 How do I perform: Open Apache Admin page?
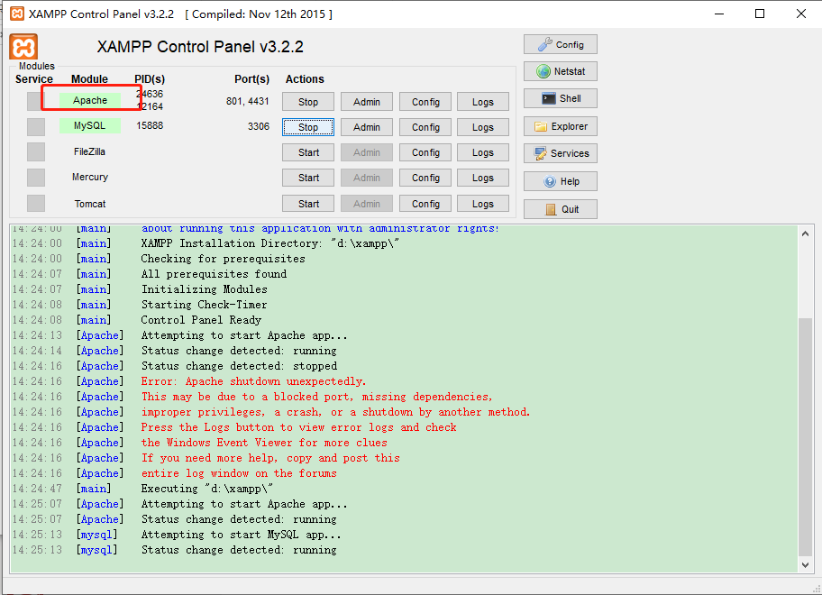tap(367, 102)
